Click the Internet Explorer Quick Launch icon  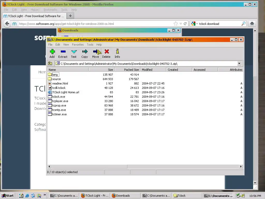pos(27,196)
